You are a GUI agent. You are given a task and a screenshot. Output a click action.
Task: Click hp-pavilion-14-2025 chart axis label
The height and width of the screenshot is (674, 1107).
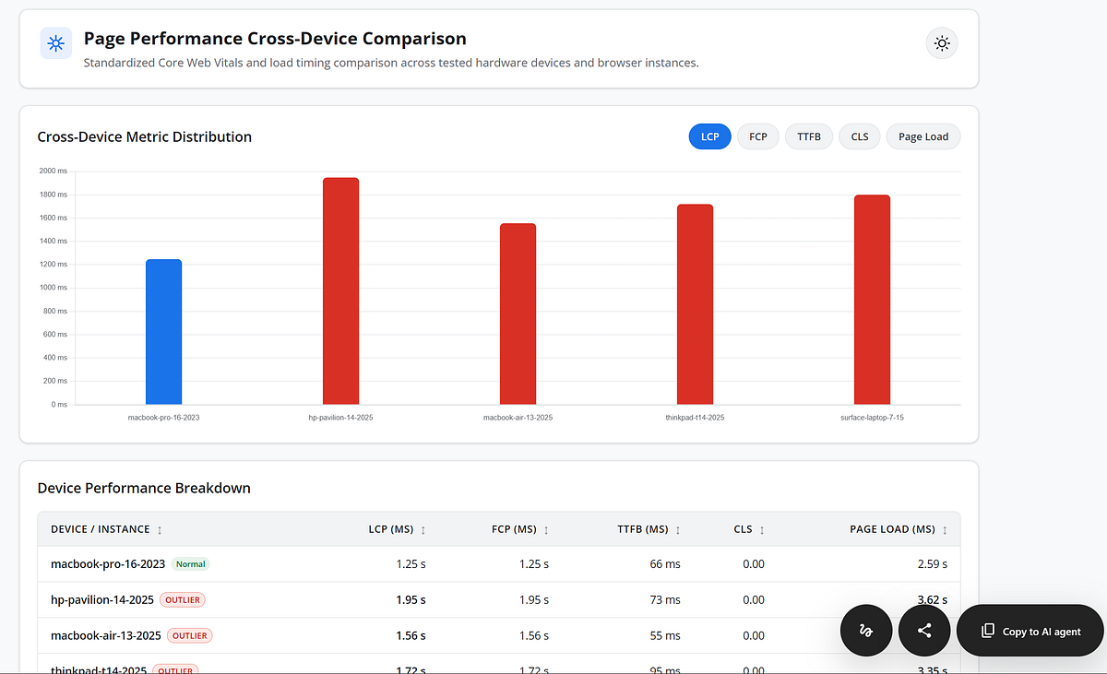point(340,418)
